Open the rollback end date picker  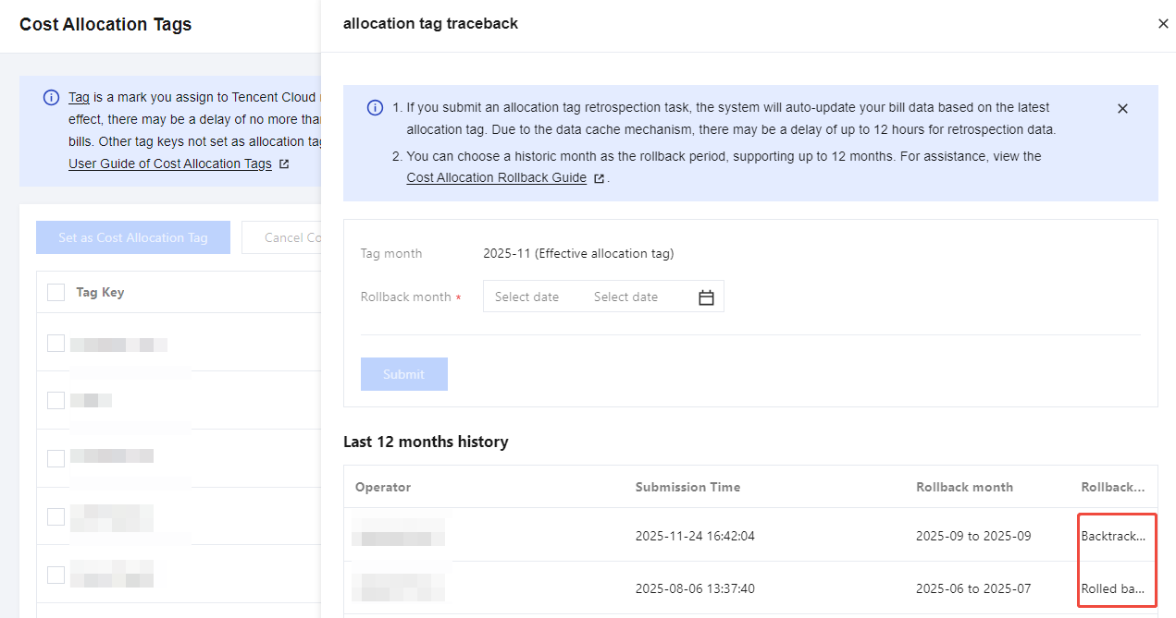click(625, 297)
